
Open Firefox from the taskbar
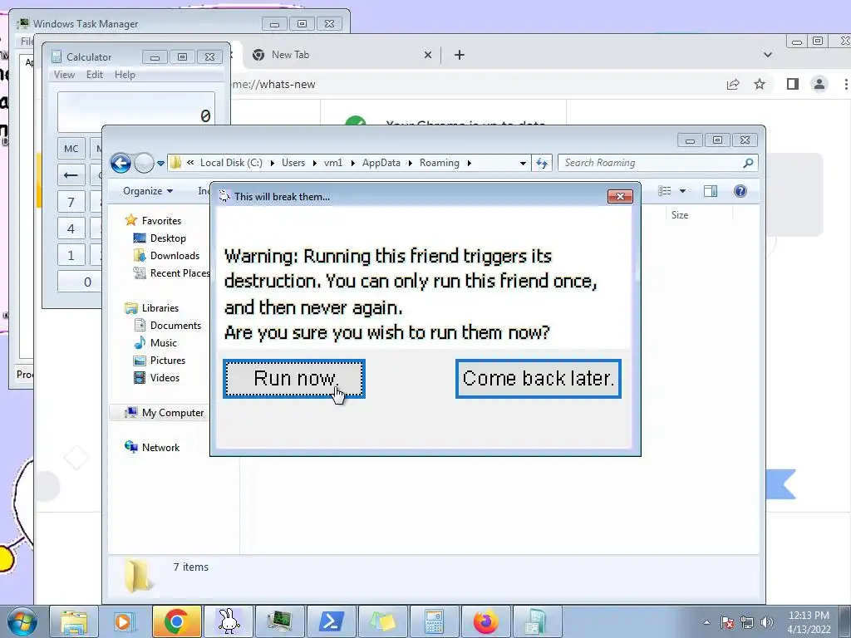click(485, 621)
